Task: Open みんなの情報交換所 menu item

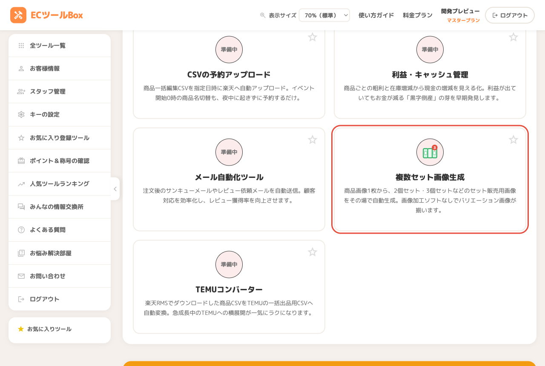Action: tap(60, 207)
